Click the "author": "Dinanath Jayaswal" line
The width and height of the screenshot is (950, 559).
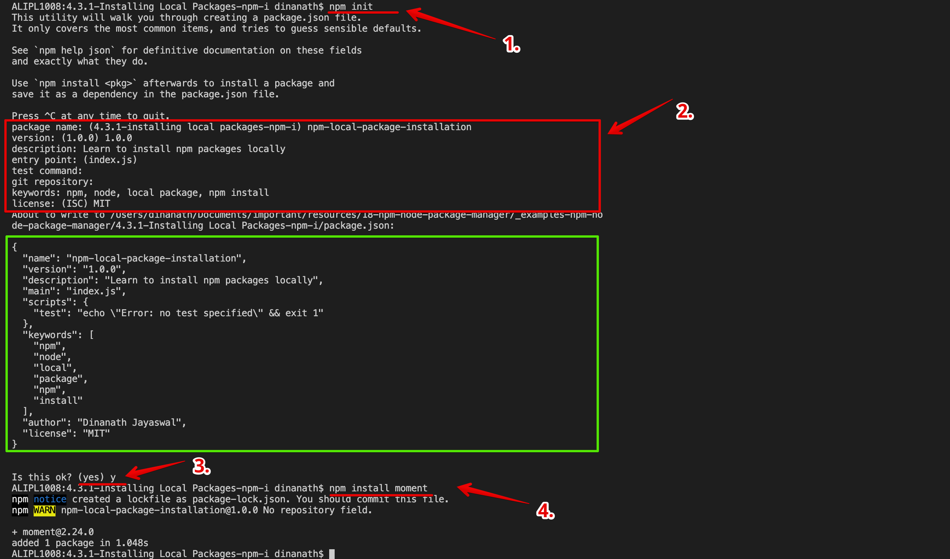(x=104, y=423)
